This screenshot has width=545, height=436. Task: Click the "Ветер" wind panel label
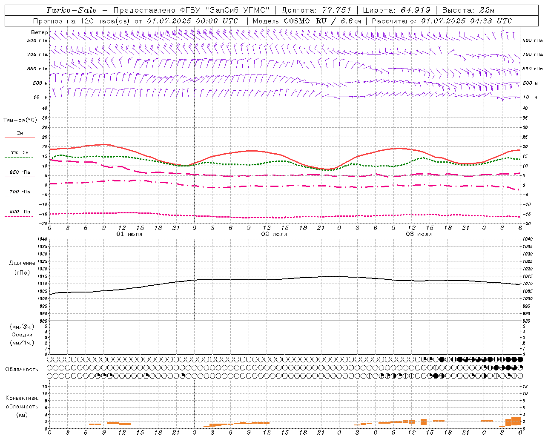(40, 32)
